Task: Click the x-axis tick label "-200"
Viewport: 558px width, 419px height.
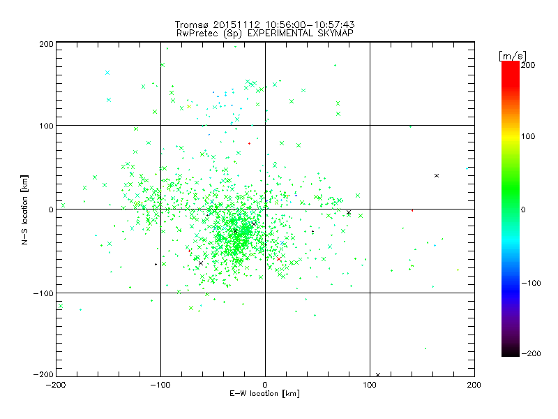Action: [56, 385]
